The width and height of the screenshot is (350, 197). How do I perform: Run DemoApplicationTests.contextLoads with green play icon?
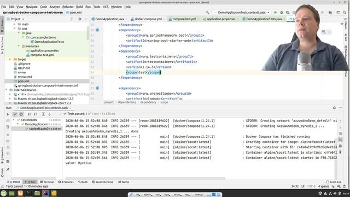(x=276, y=13)
